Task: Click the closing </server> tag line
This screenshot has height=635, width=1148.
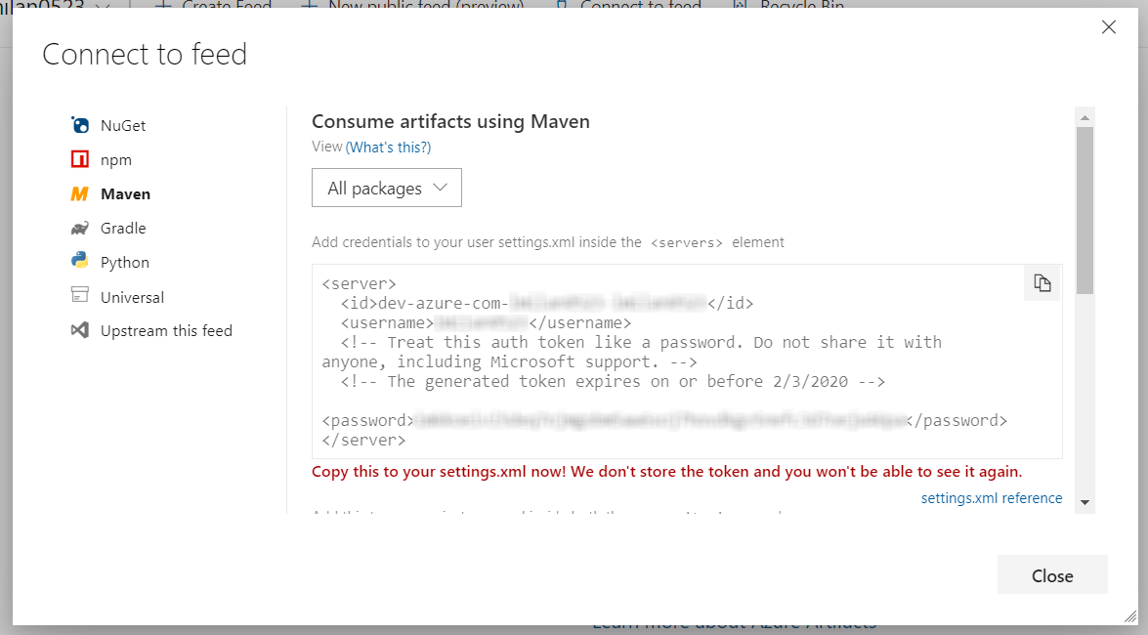Action: tap(363, 441)
